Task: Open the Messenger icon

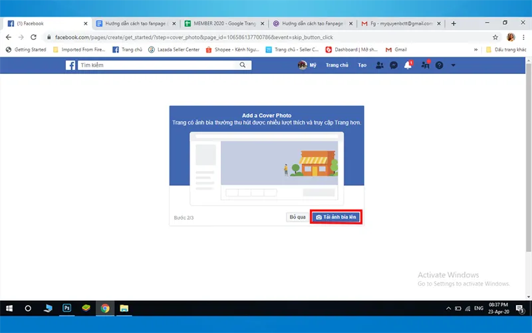Action: coord(394,65)
